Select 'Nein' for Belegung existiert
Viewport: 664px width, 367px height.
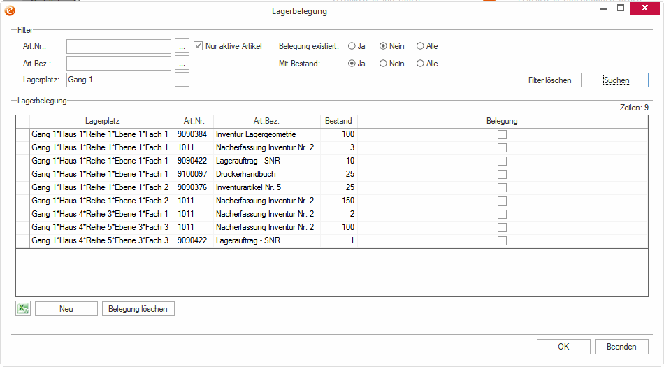point(383,46)
